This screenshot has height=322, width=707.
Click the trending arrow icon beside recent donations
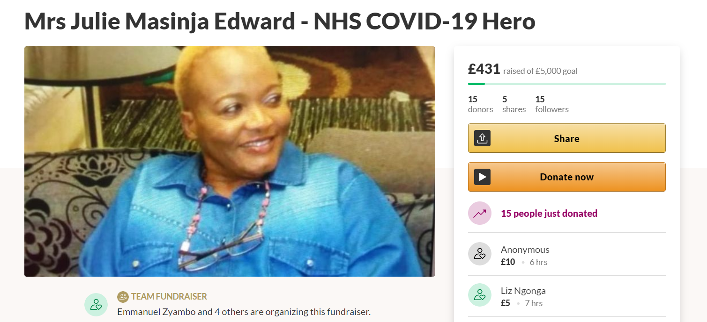[480, 213]
